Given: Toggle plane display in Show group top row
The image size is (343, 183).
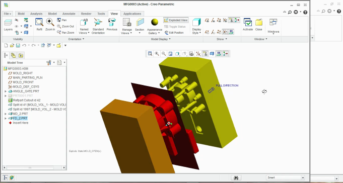Looking at the screenshot, I should pos(207,20).
